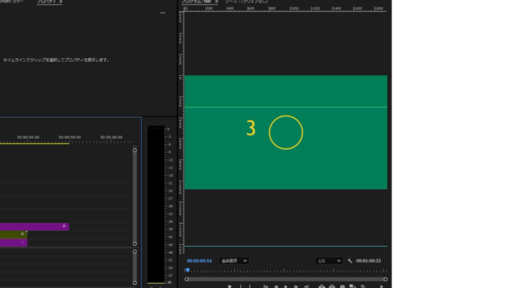Image resolution: width=512 pixels, height=288 pixels.
Task: Click the -12 label on audio meter
Action: tap(170, 159)
